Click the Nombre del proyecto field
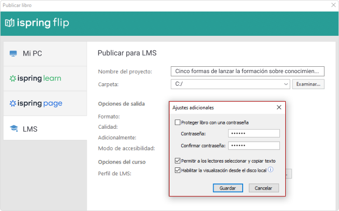Image resolution: width=339 pixels, height=211 pixels. [x=247, y=71]
